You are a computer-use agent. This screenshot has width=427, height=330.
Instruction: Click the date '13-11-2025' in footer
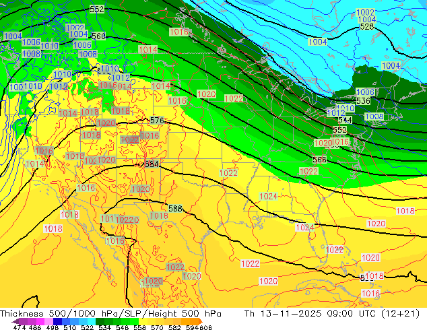291,314
